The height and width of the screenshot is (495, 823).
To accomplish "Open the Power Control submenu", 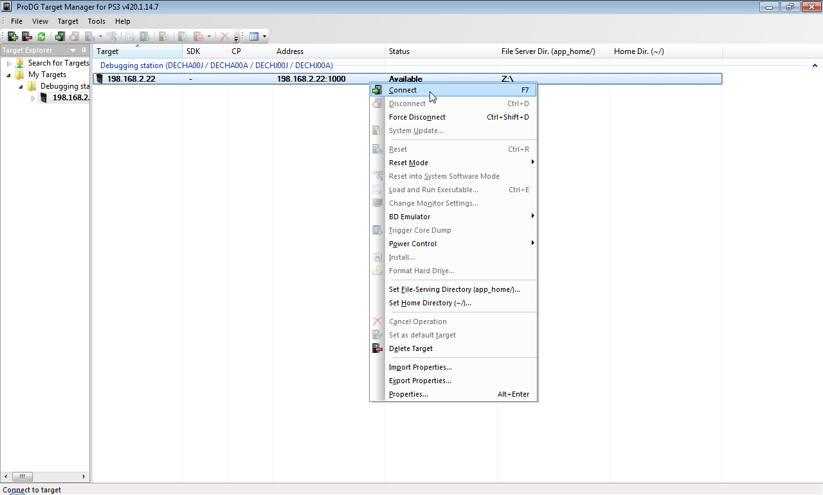I will [453, 244].
